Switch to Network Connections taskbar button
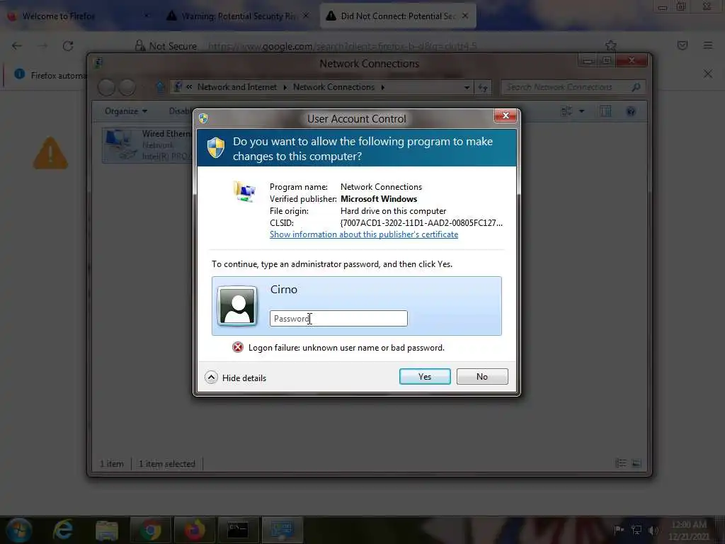Image resolution: width=725 pixels, height=544 pixels. (x=282, y=530)
